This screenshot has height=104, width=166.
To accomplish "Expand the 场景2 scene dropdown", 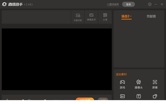I will [126, 16].
